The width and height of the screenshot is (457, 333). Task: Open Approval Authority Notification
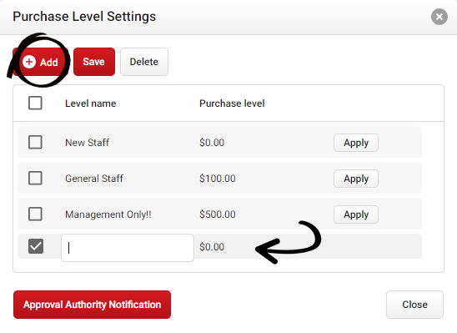coord(92,305)
